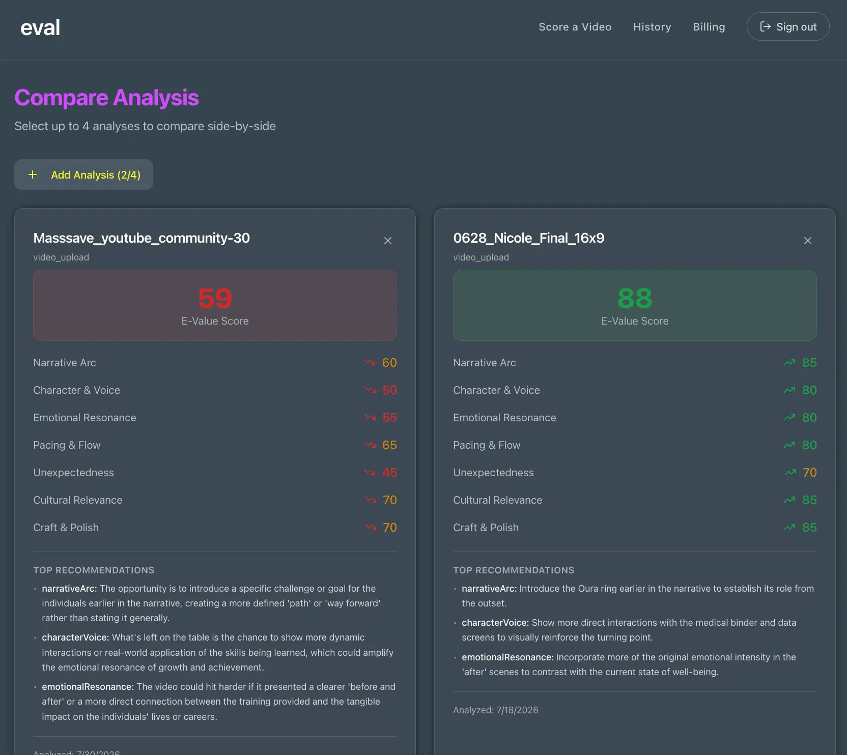Click the Emotional Resonance score 55

pos(389,418)
